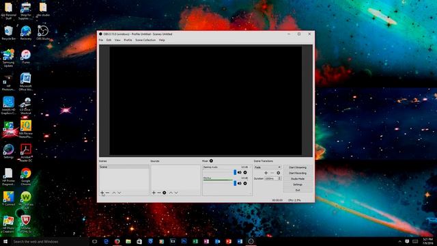Select the Samsung Update desktop icon
The height and width of the screenshot is (246, 437).
click(9, 58)
